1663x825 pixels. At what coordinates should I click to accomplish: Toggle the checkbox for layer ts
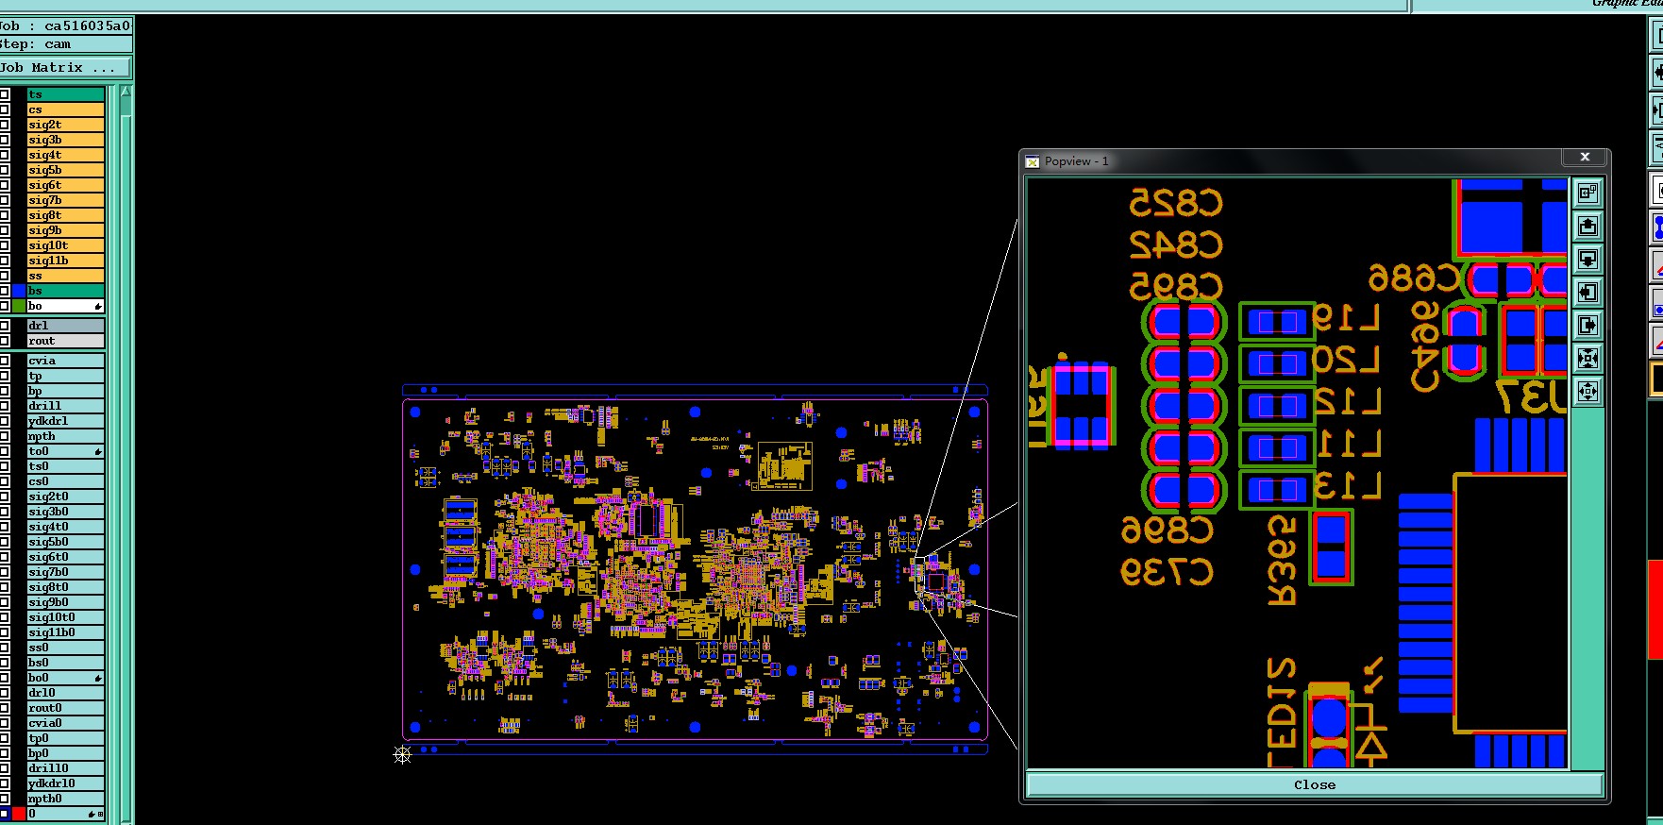[x=5, y=94]
